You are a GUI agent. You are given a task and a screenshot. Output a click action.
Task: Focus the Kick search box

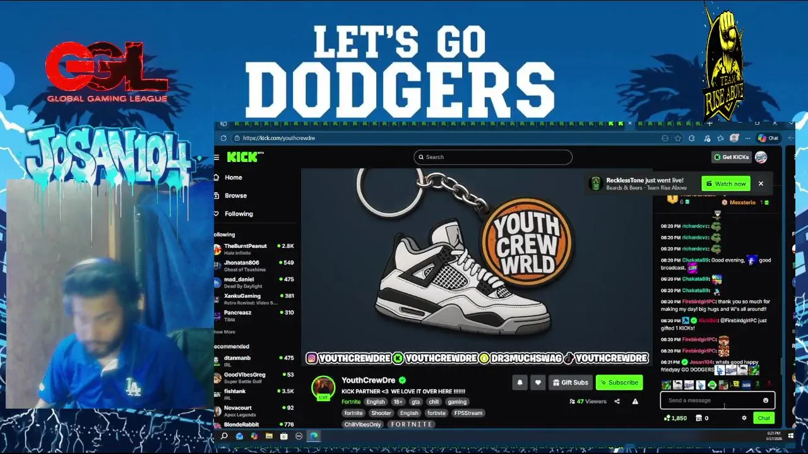tap(493, 157)
